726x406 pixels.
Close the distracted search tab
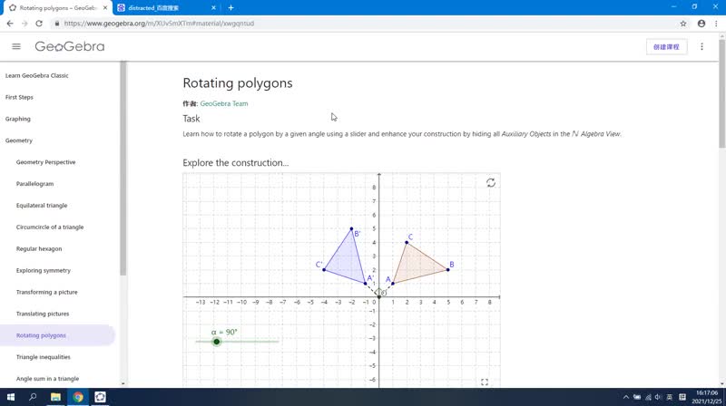(x=213, y=8)
